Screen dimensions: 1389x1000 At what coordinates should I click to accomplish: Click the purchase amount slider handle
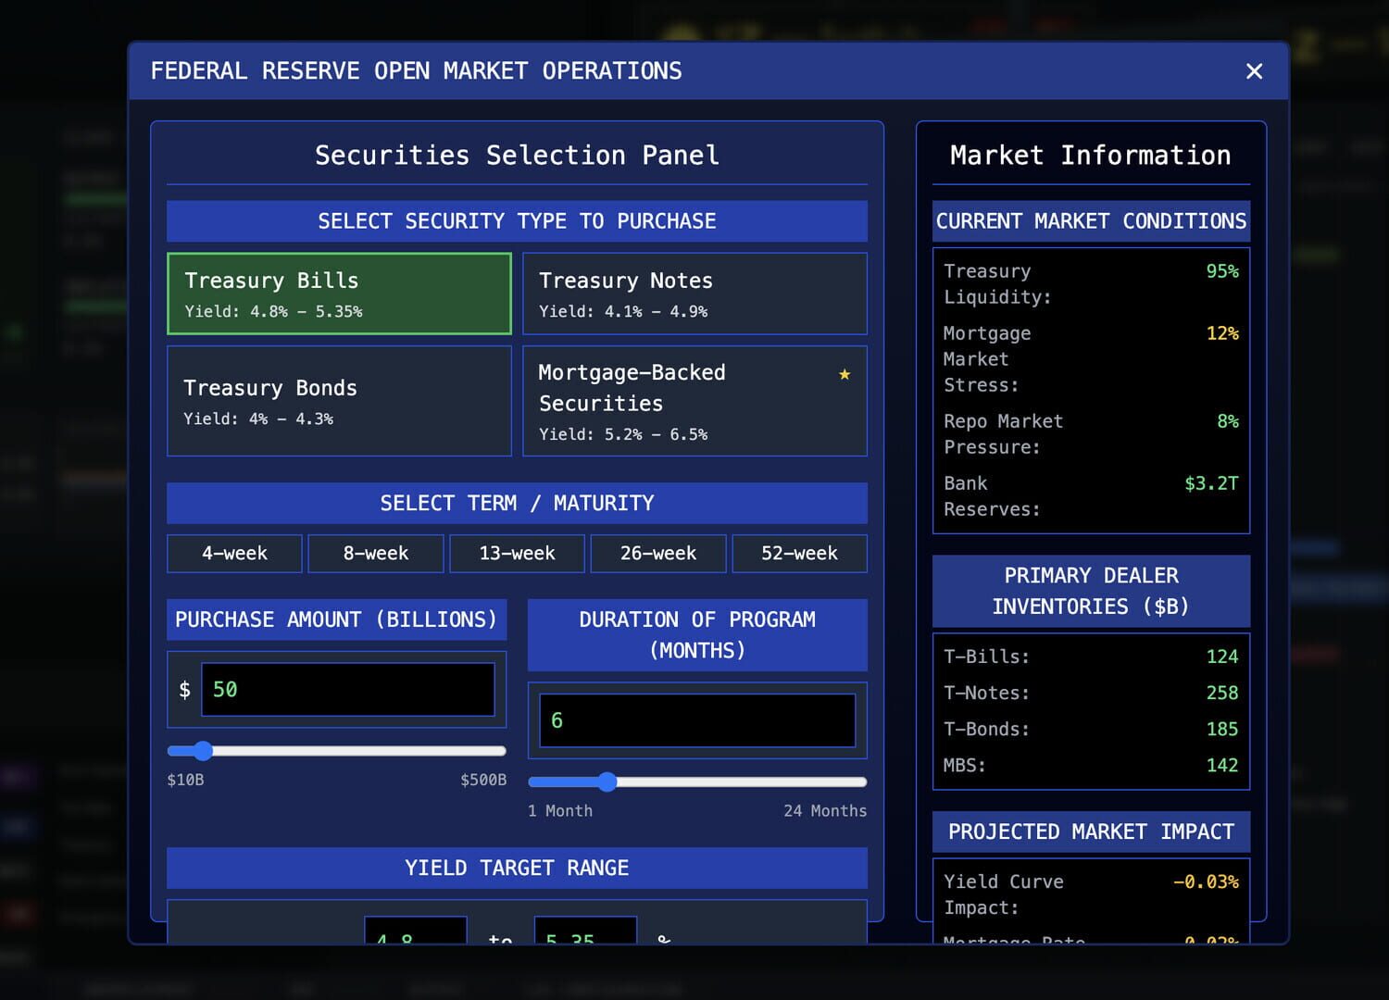203,751
